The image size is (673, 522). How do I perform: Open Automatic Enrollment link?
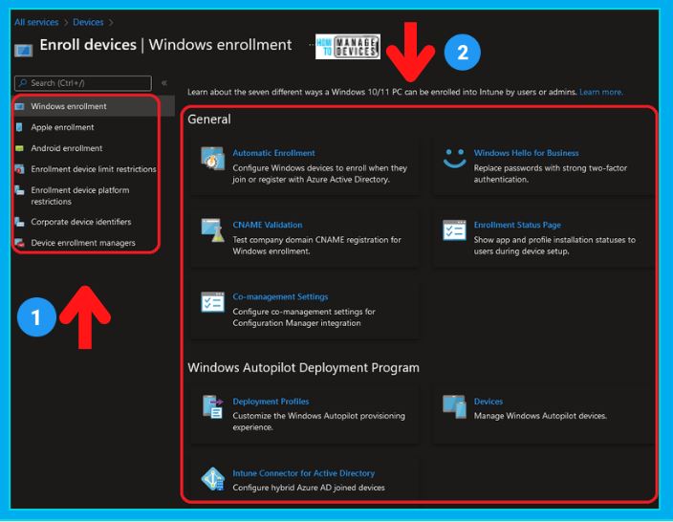(x=273, y=153)
